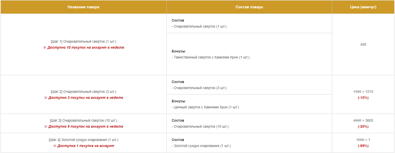Screen dimensions: 395x153
Task: Click the red "(-20%)" discount label
Action: [x=363, y=126]
